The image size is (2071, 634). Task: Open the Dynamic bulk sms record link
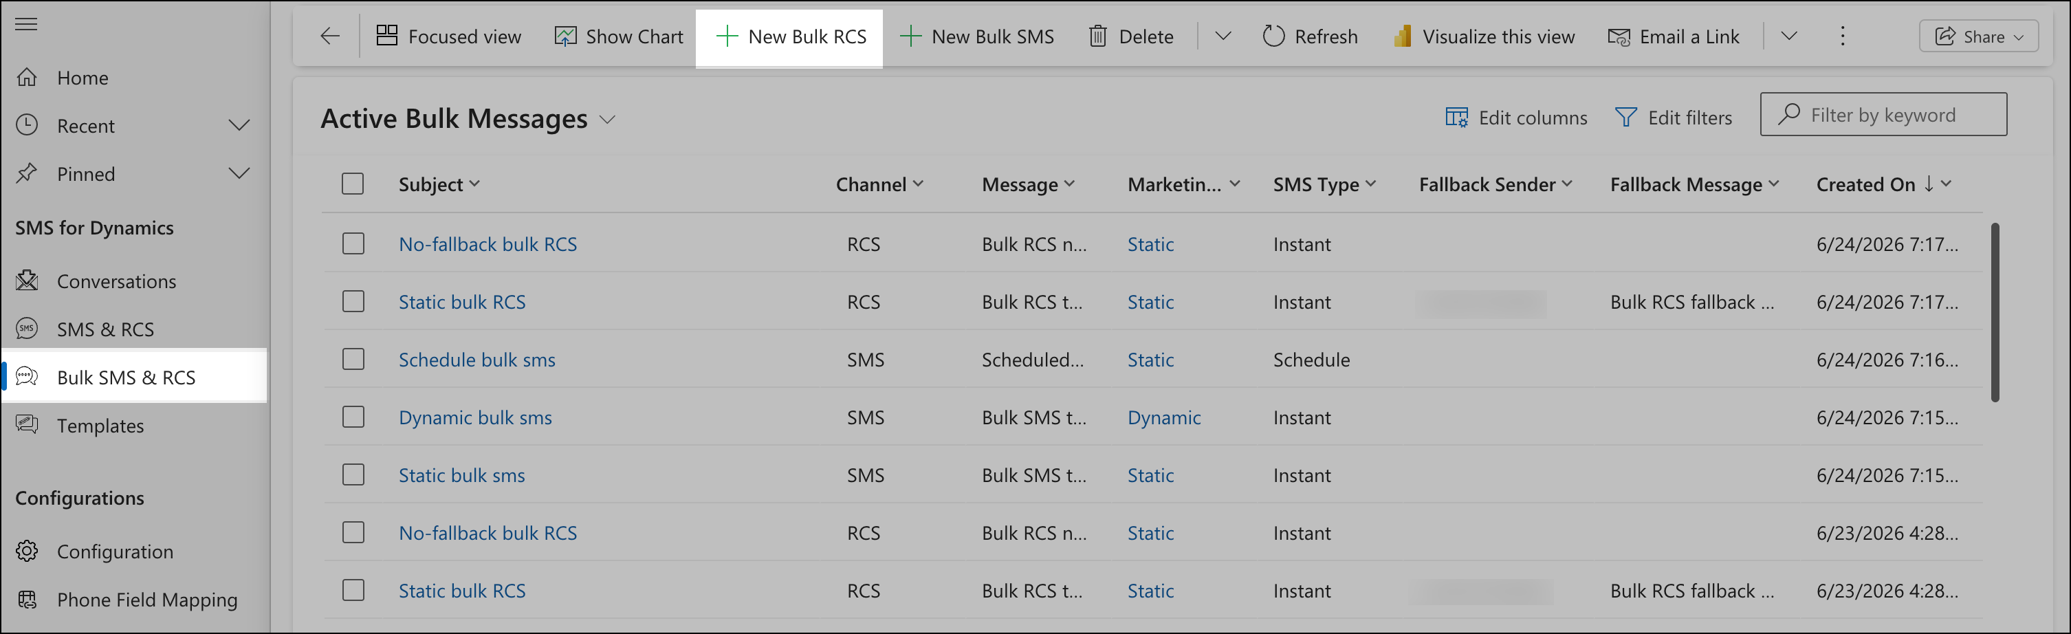(475, 418)
